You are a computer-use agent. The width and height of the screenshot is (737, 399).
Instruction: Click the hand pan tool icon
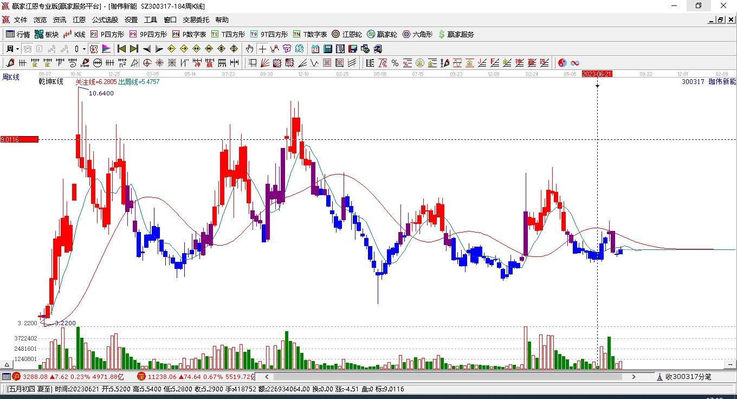(x=249, y=49)
